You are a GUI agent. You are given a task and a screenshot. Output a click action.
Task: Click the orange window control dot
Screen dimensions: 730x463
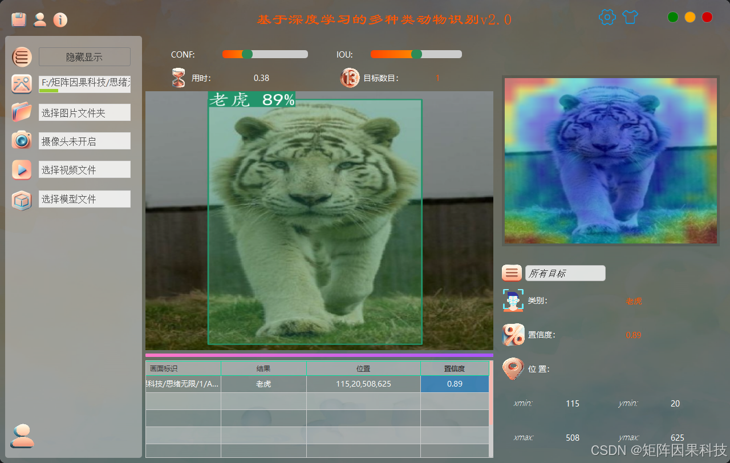(x=690, y=17)
